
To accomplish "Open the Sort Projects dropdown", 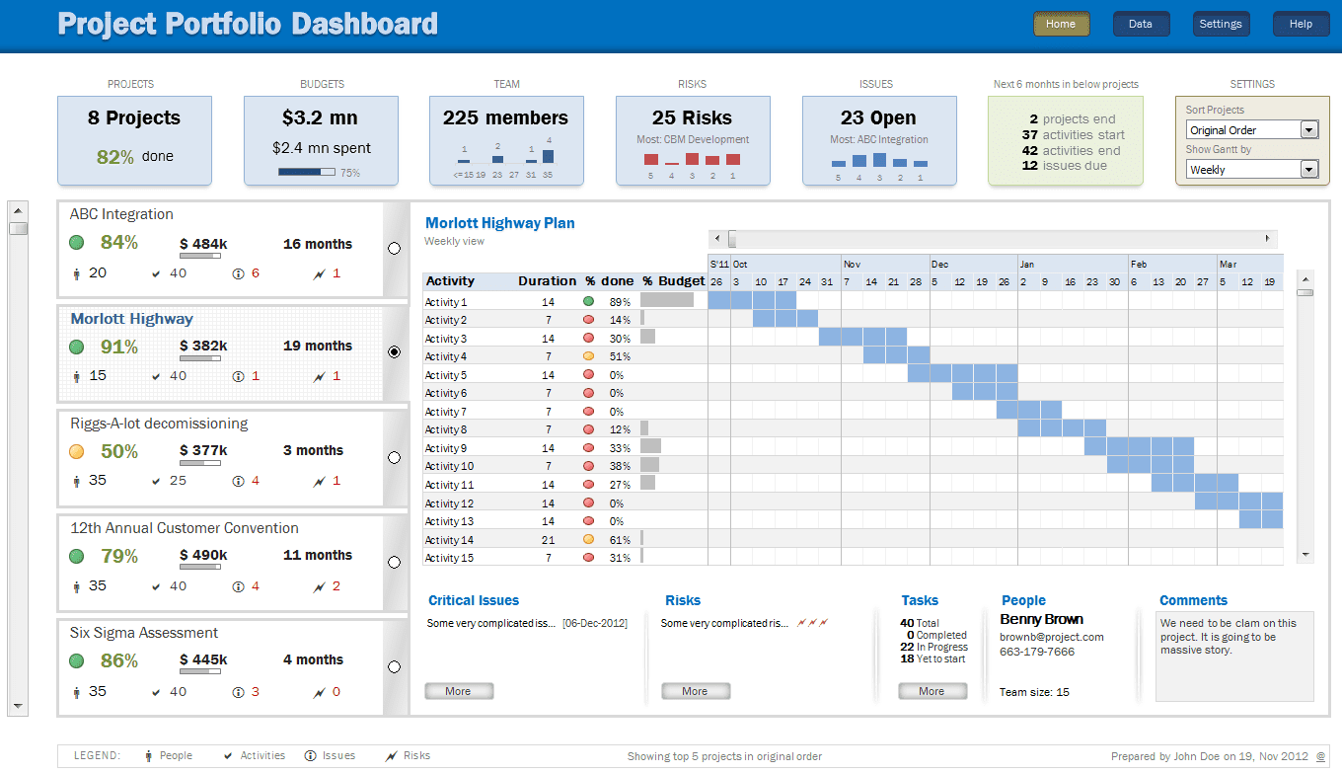I will [1308, 129].
